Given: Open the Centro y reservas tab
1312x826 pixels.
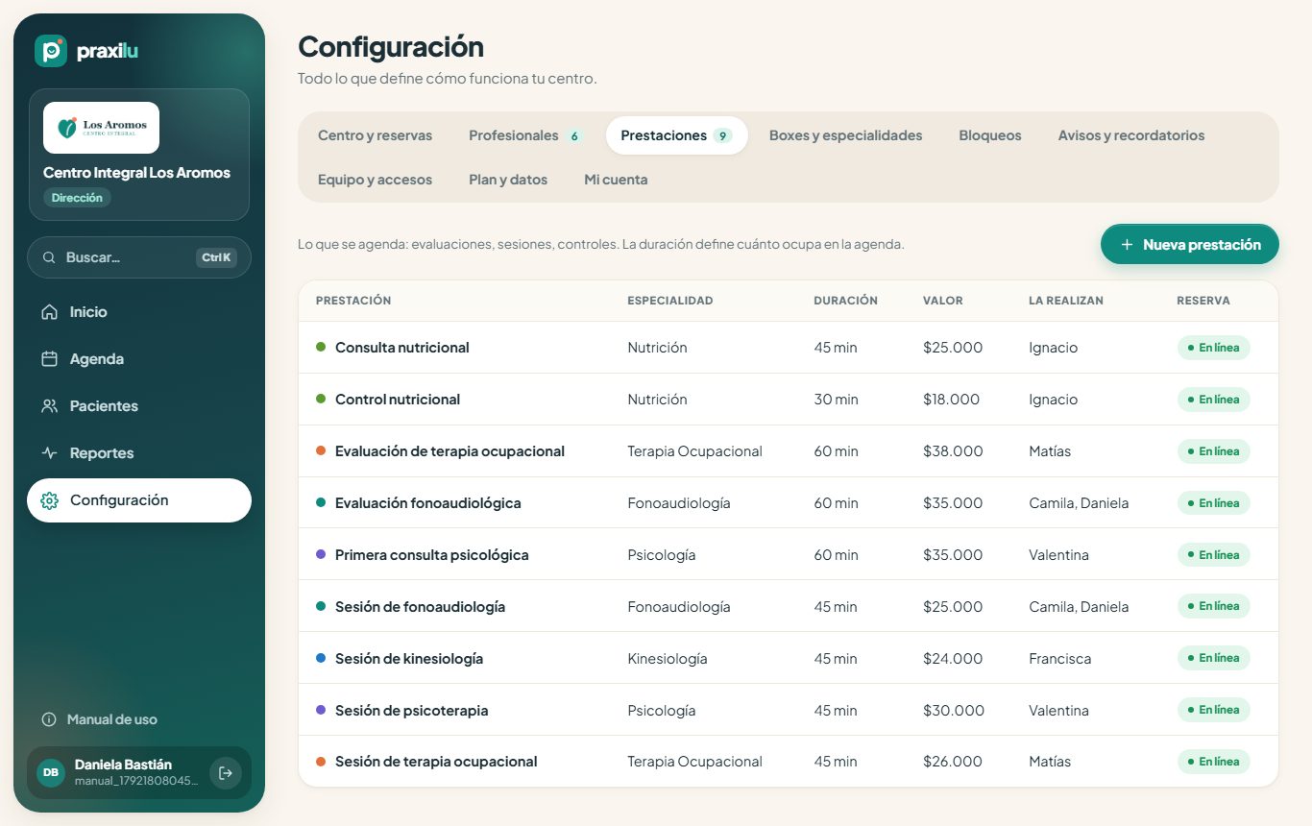Looking at the screenshot, I should 376,135.
